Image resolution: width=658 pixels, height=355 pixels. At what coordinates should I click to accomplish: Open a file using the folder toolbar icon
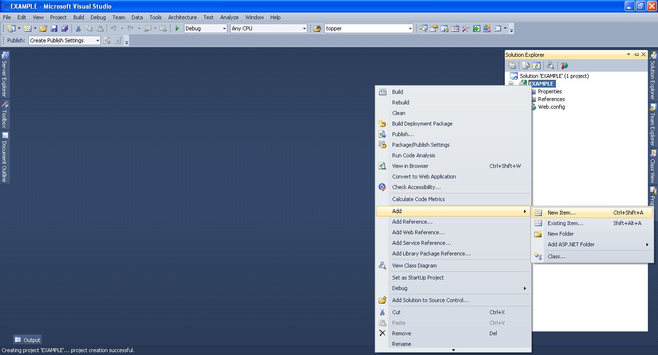(x=43, y=28)
